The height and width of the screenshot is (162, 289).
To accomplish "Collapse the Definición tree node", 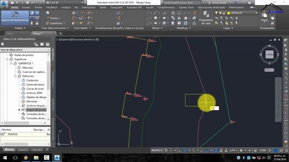I will [15, 76].
